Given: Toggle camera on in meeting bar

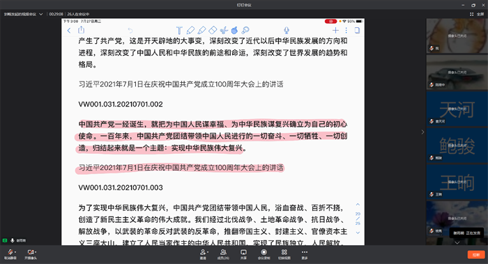Looking at the screenshot, I should (31, 254).
